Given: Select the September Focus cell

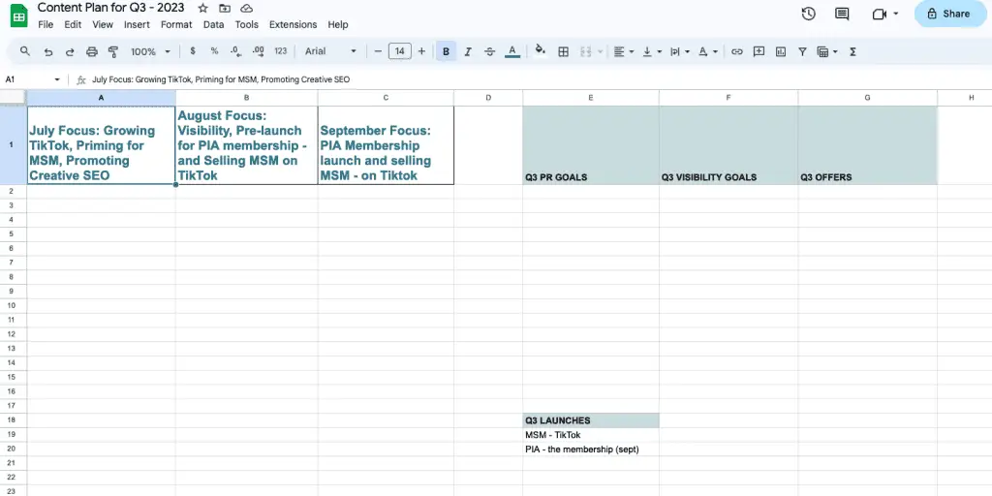Looking at the screenshot, I should (x=386, y=145).
